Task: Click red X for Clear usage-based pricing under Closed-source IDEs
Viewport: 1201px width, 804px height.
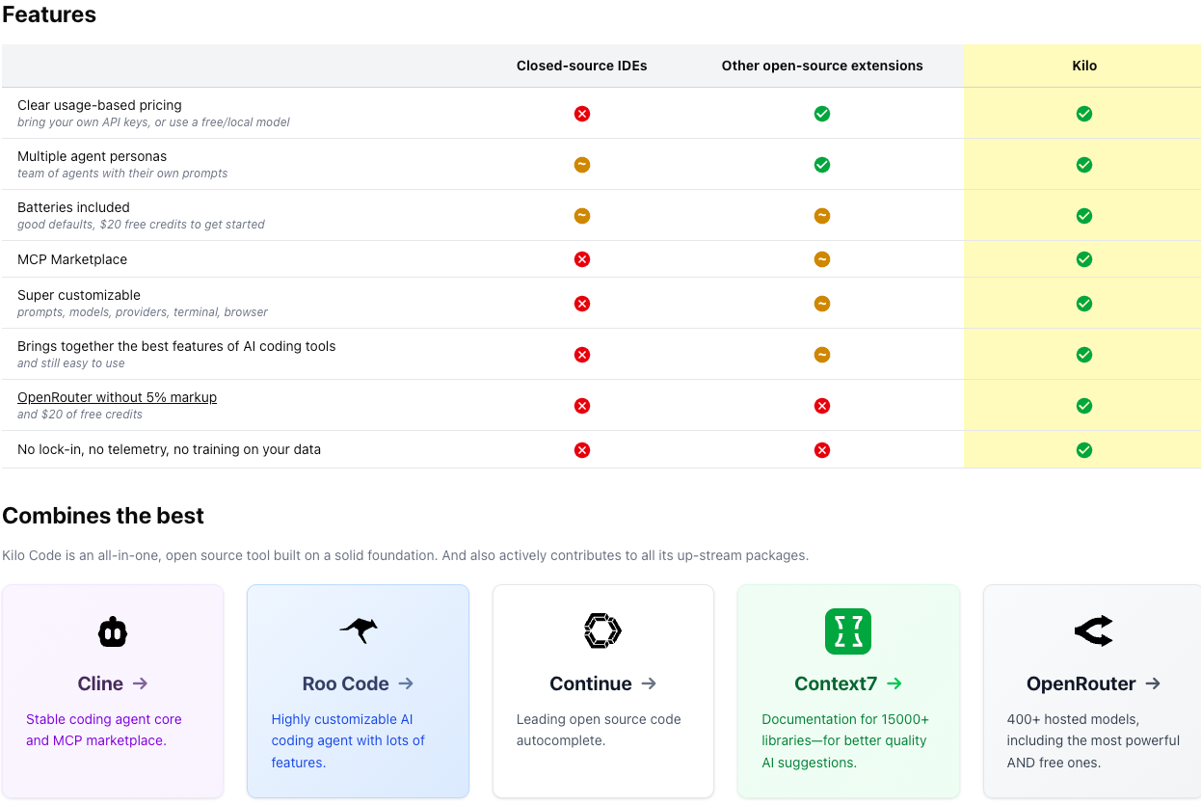Action: (582, 114)
